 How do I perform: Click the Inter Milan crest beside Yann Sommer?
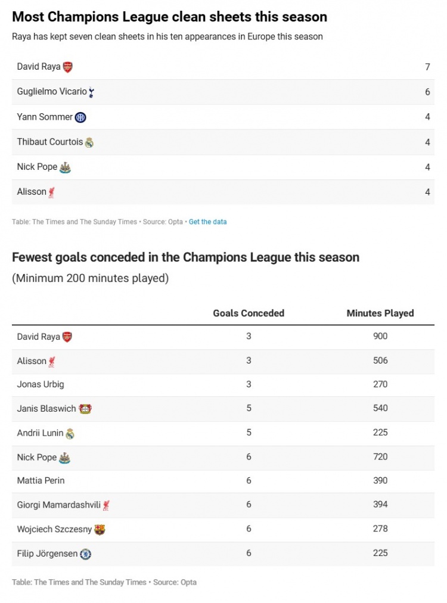(80, 117)
